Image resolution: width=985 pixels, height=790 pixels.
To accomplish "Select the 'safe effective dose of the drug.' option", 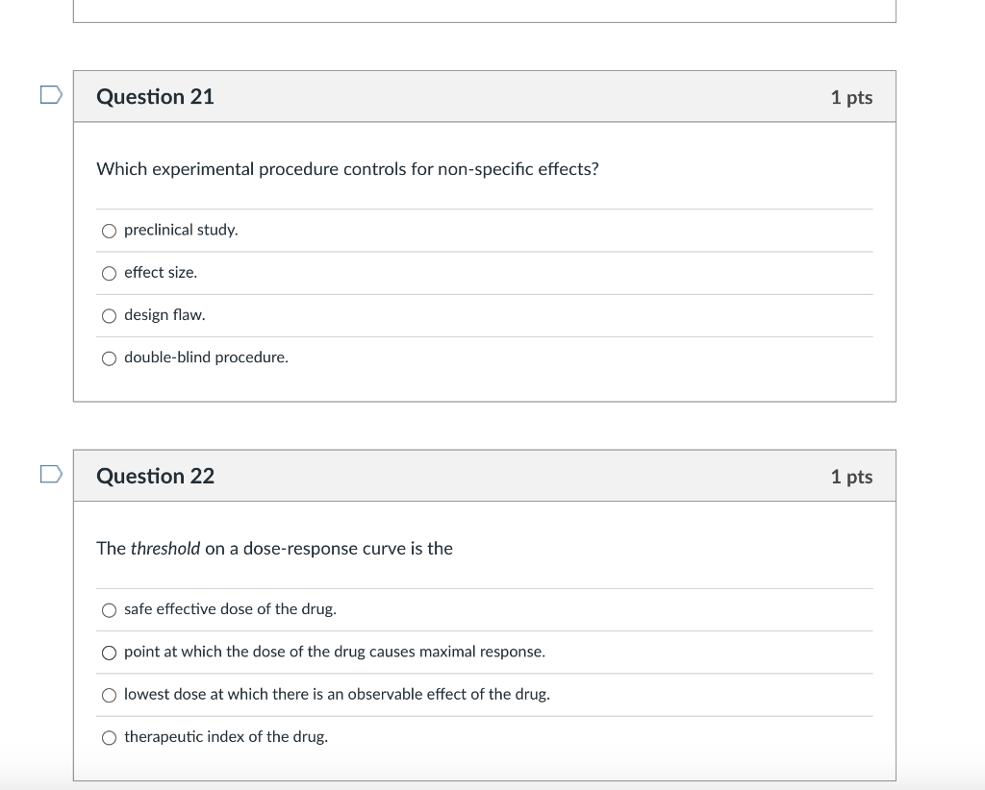I will pyautogui.click(x=109, y=610).
